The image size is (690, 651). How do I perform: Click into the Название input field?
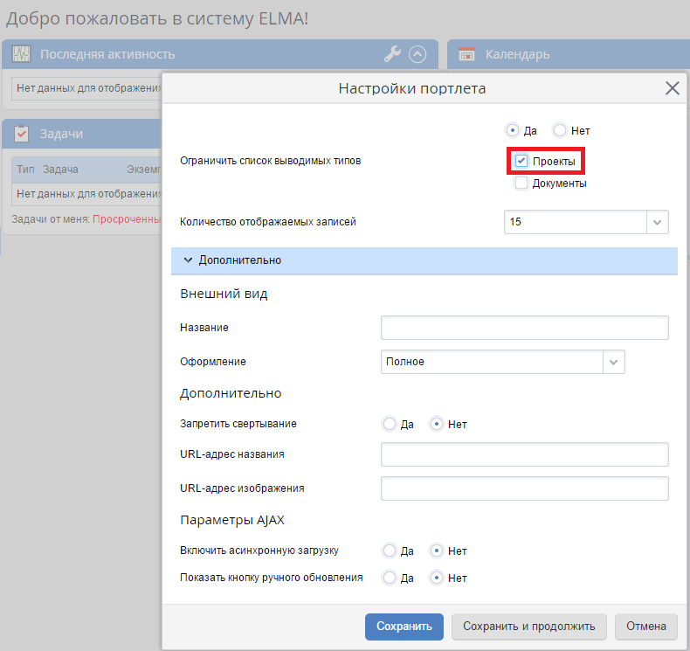tap(524, 328)
